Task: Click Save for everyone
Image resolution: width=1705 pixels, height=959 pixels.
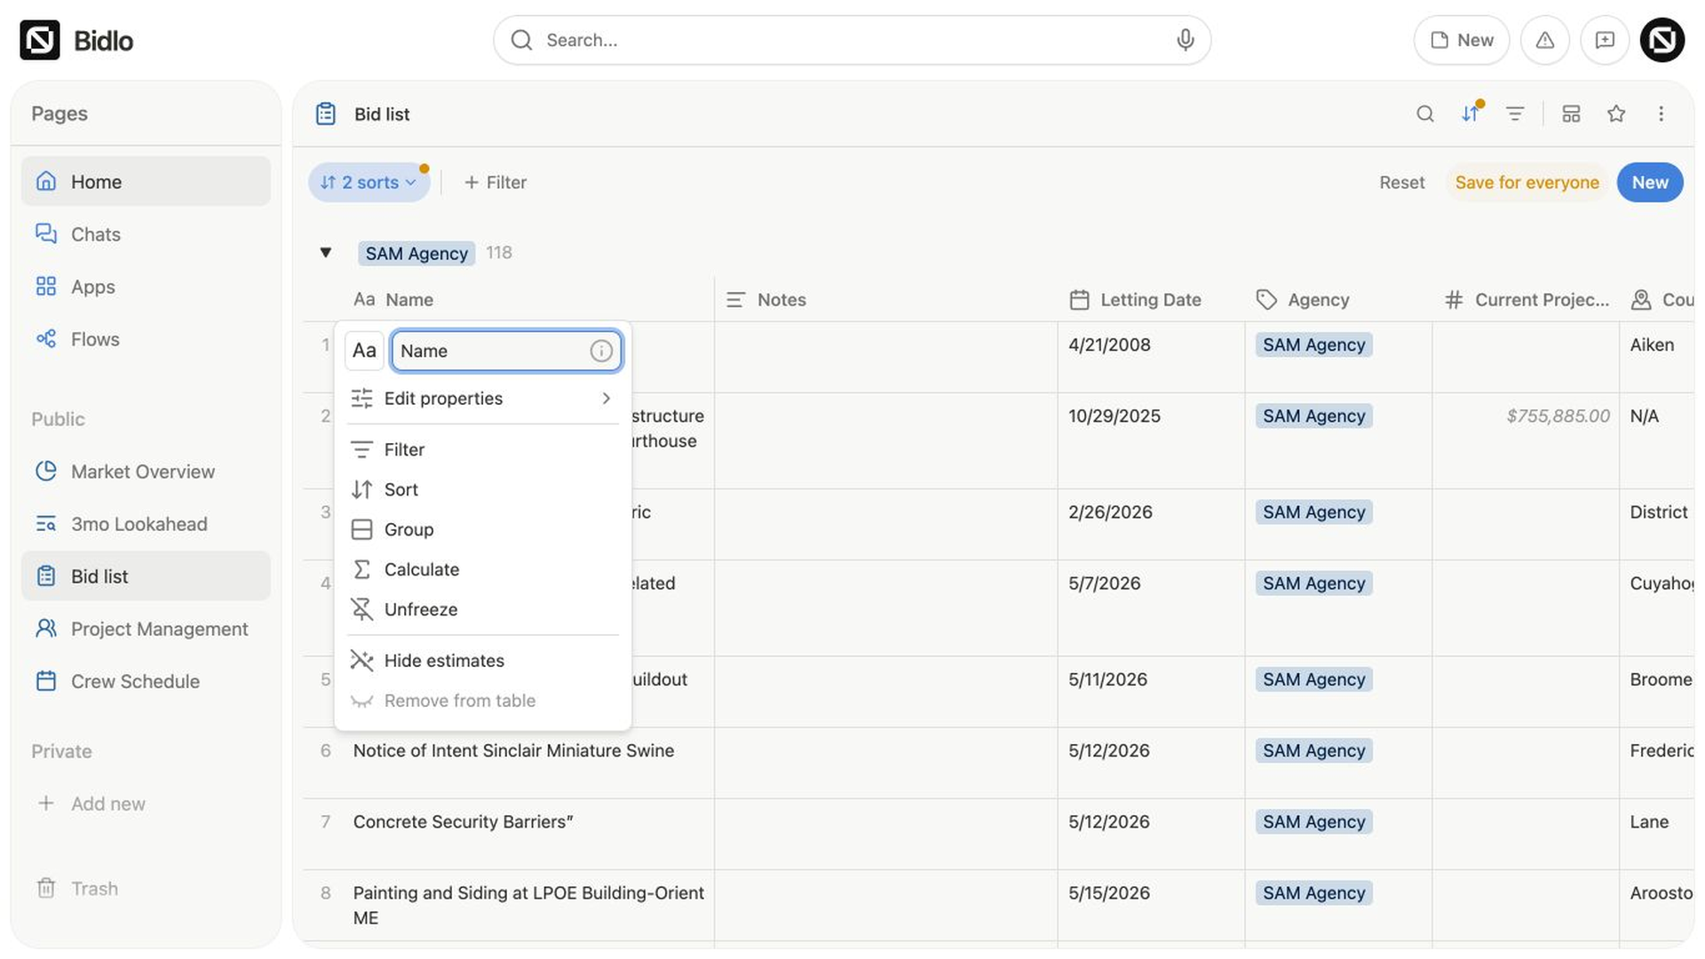Action: click(1527, 182)
